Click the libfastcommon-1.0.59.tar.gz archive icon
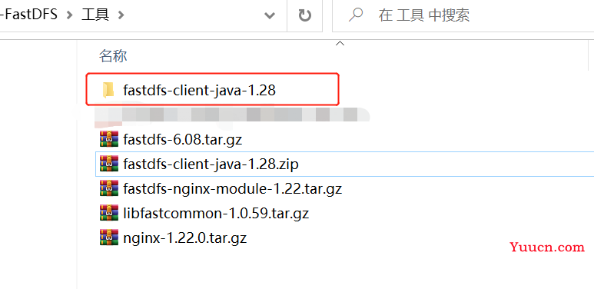 (x=109, y=212)
